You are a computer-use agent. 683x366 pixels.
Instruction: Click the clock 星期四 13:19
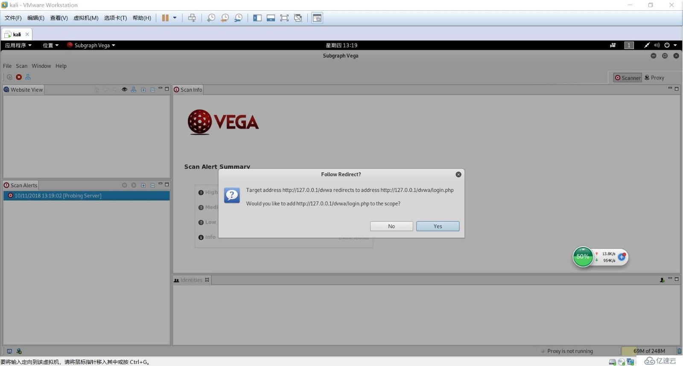(341, 45)
